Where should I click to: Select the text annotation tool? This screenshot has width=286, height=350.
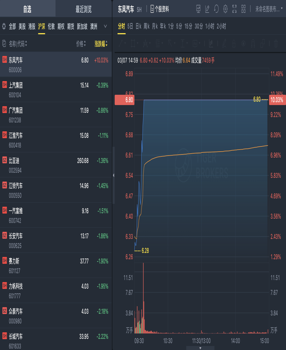point(195,43)
